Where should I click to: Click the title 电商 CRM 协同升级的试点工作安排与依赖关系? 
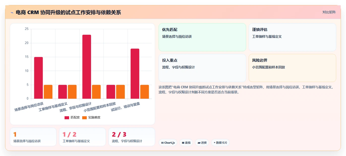68,12
